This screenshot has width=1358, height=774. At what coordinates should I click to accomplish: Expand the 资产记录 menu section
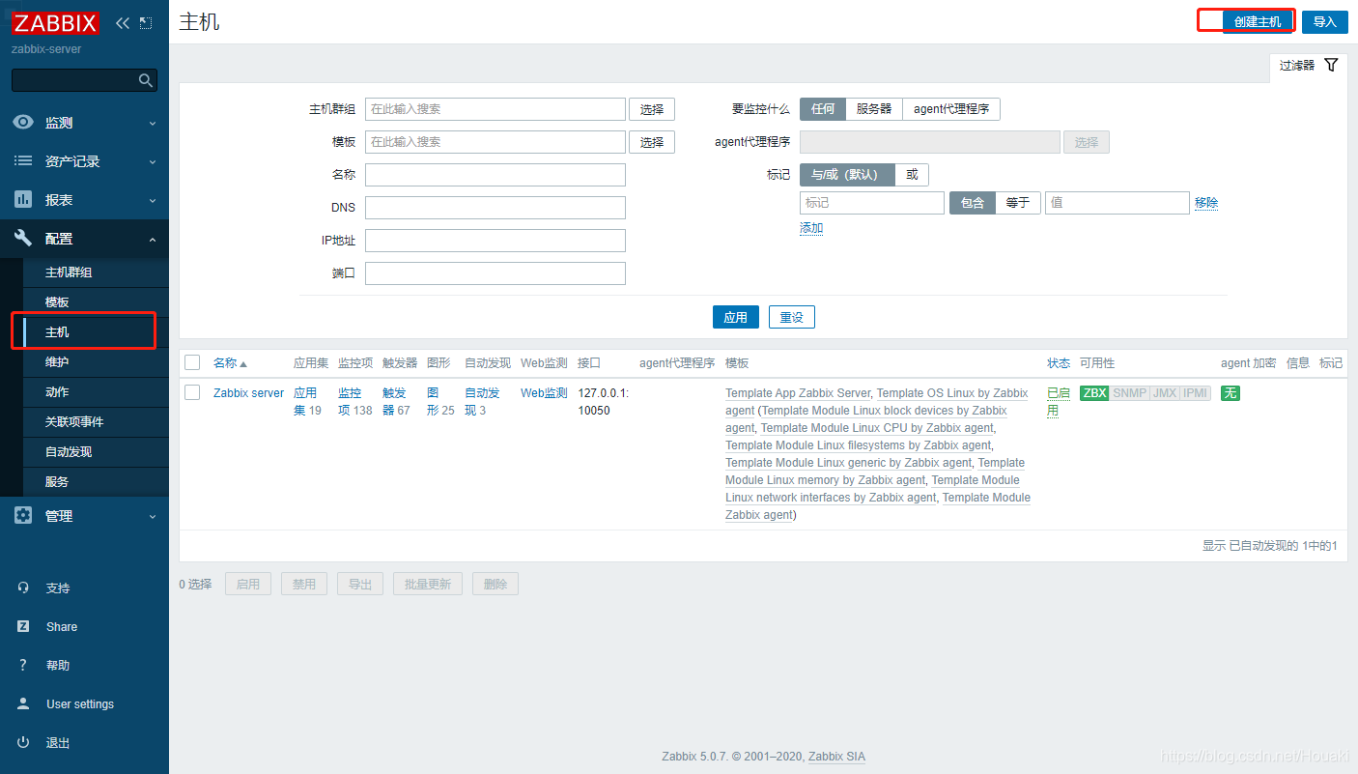(x=84, y=161)
